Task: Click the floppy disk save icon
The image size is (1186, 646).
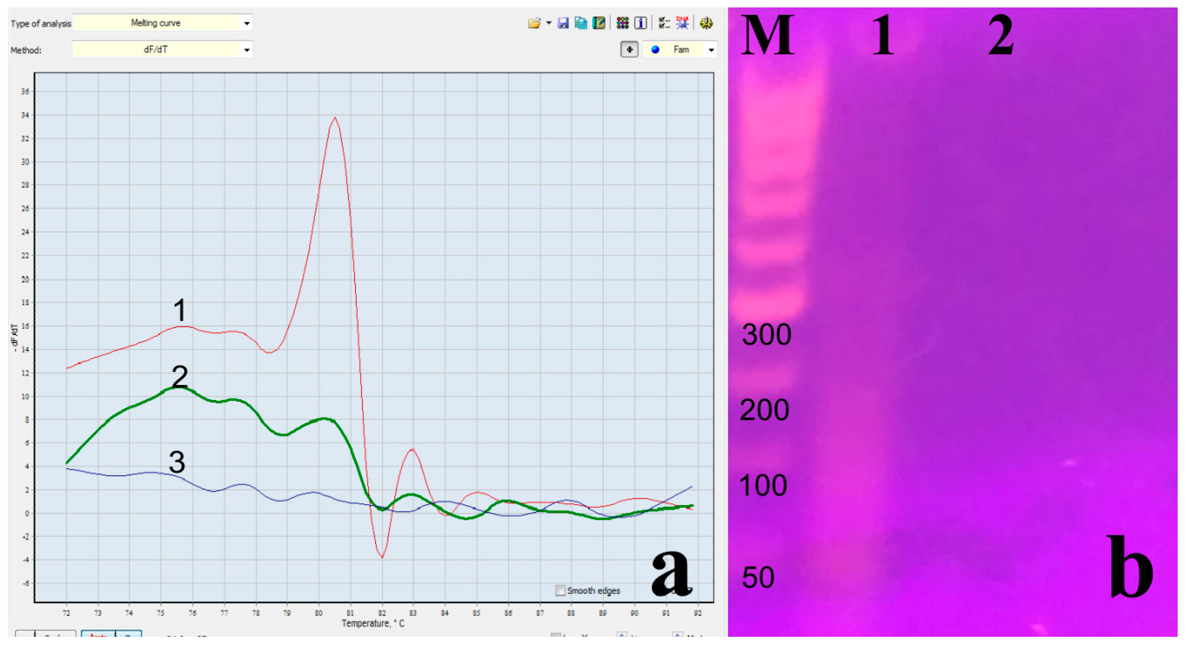Action: (x=563, y=23)
